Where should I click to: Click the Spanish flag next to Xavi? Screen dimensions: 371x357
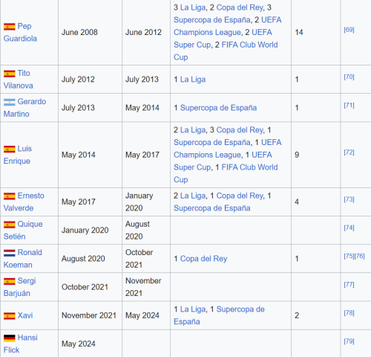pyautogui.click(x=10, y=316)
